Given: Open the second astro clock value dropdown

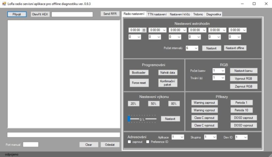Looking at the screenshot, I should point(154,37).
